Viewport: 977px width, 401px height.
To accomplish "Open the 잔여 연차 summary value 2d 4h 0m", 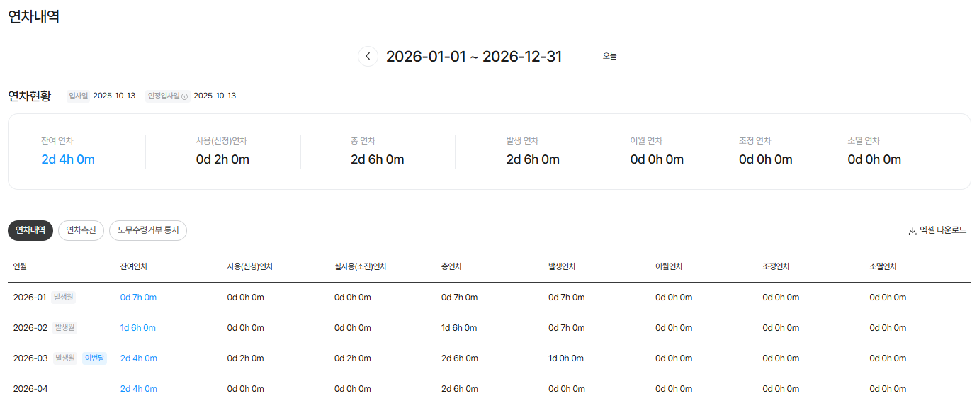I will [x=68, y=159].
